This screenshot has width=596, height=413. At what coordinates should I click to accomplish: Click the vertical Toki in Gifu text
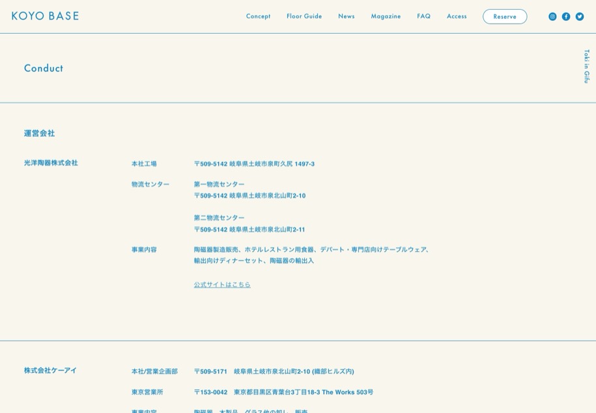click(586, 66)
